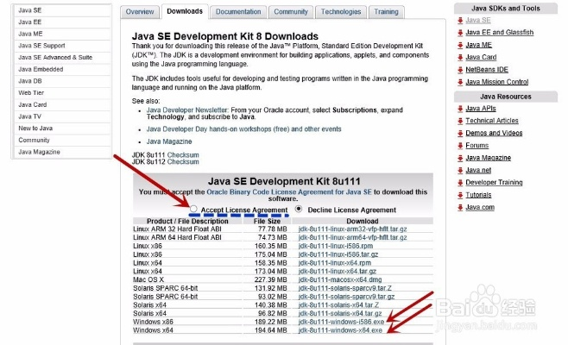Download jdk-8u111-linux-arm64-vfp-hflt.tar.gz

click(352, 237)
